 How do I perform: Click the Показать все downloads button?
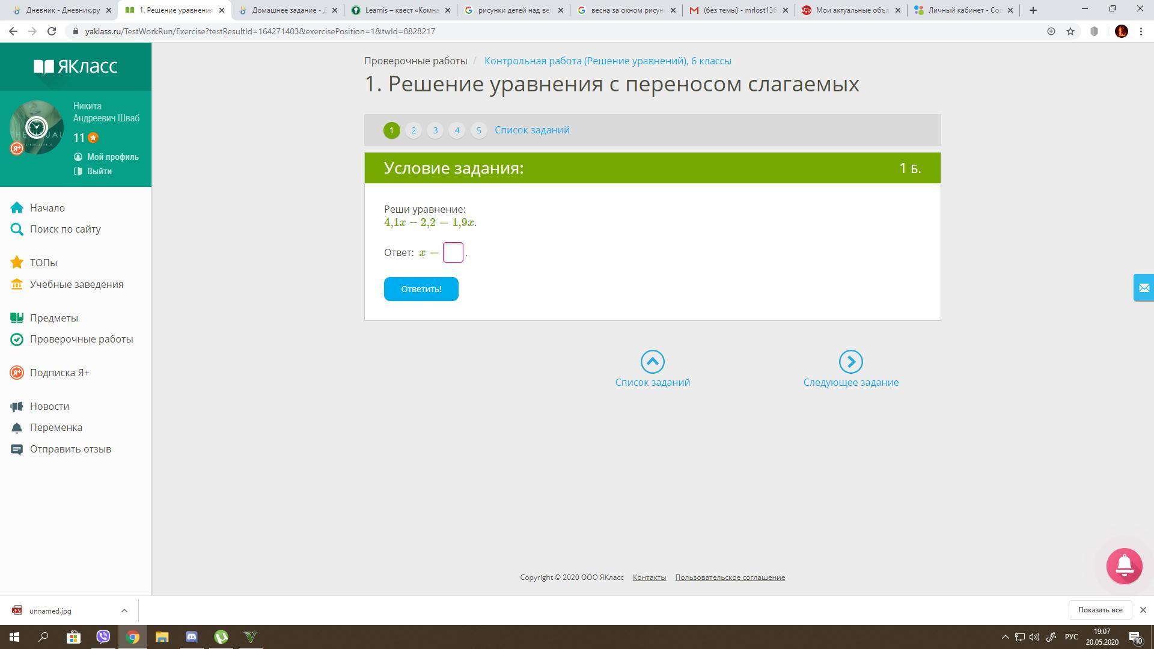(1099, 610)
